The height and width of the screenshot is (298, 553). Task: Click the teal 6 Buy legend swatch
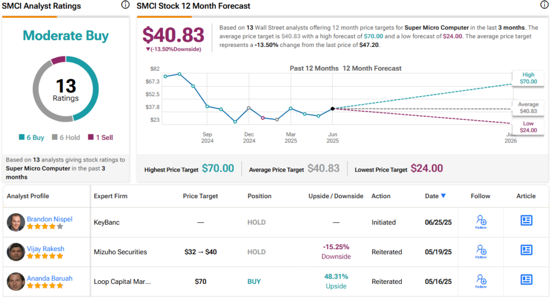(22, 137)
